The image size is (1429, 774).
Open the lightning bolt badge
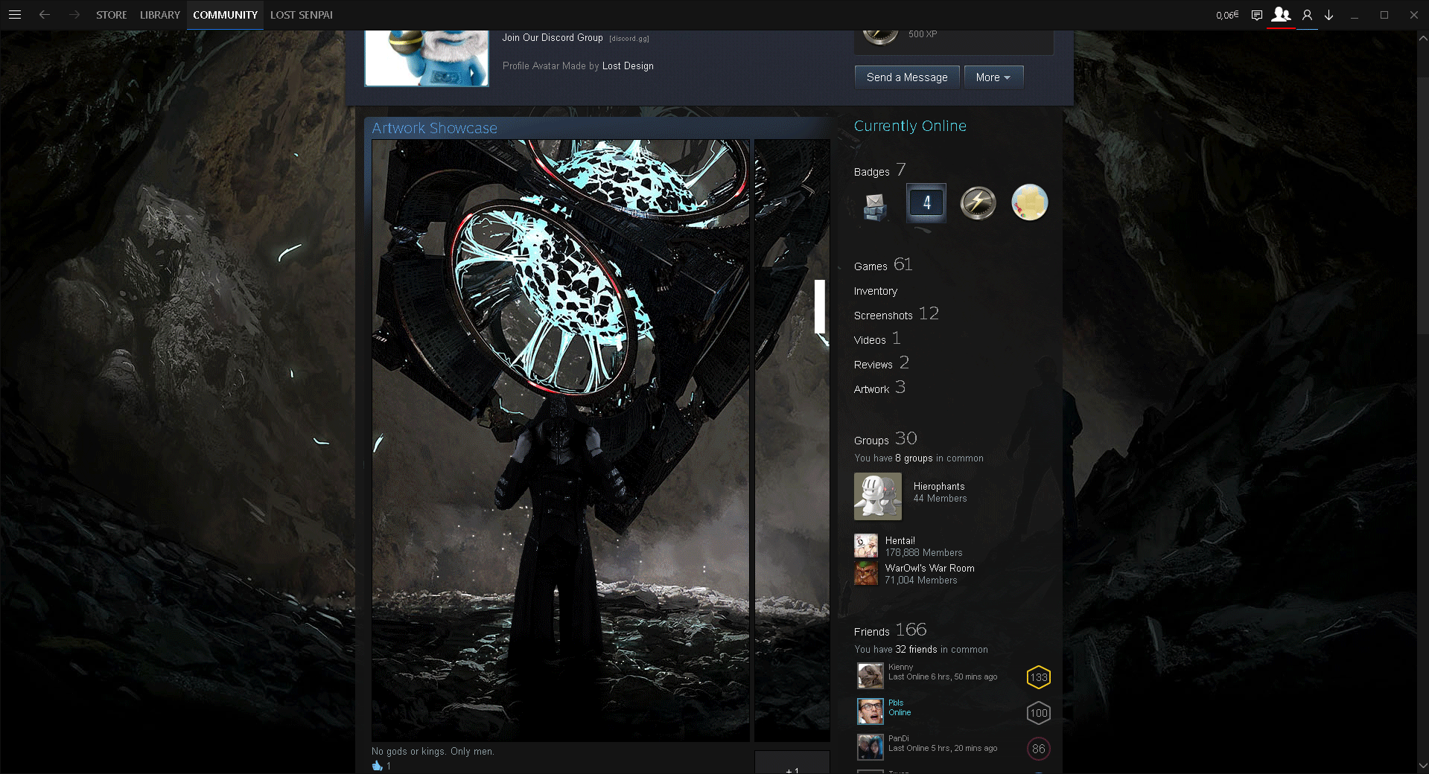pos(978,202)
